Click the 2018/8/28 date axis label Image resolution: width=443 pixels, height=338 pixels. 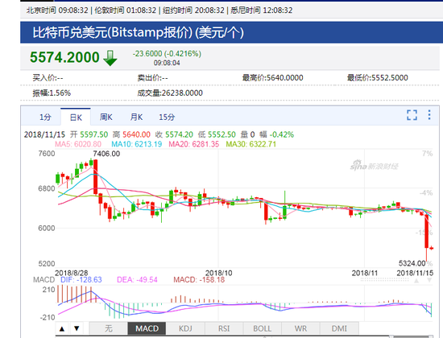72,273
